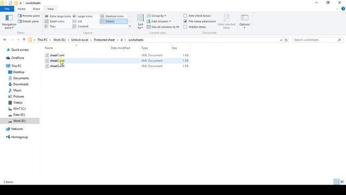This screenshot has height=195, width=346.
Task: Open the Sort by menu
Action: point(141,22)
